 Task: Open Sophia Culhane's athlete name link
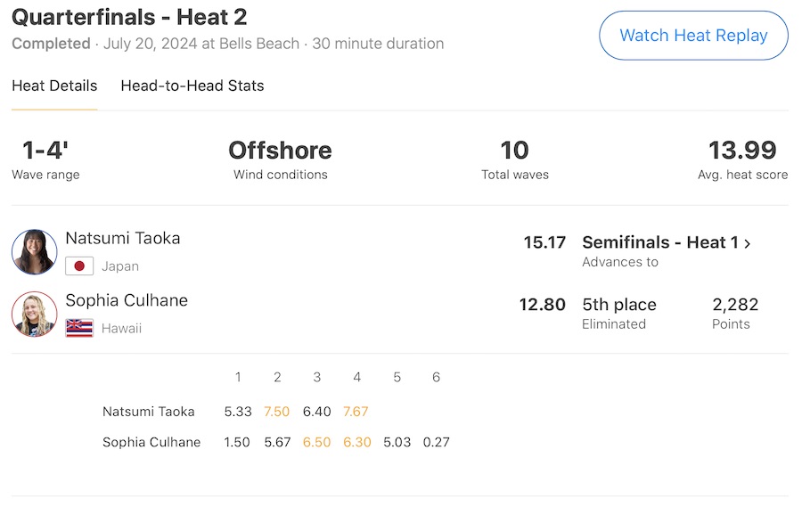tap(127, 300)
